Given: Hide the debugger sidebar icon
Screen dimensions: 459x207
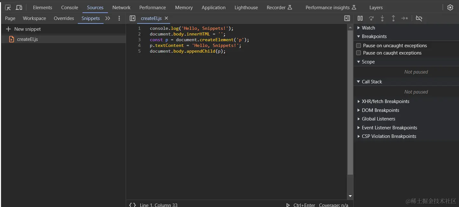Looking at the screenshot, I should click(347, 18).
